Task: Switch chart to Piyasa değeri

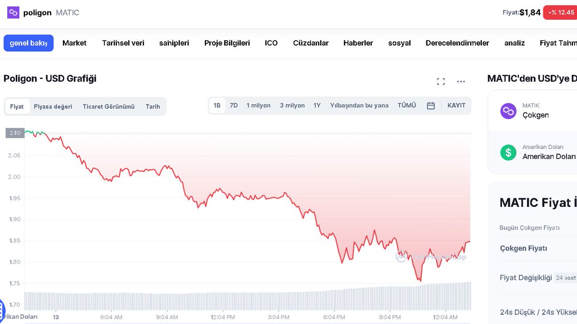Action: coord(53,107)
